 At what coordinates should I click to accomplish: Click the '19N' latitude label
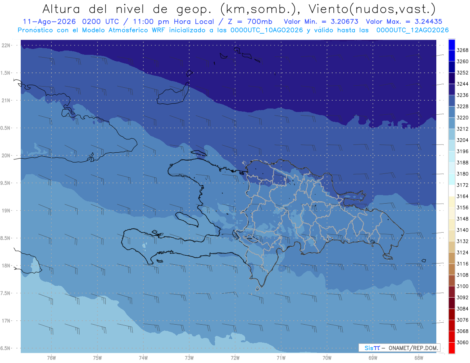[x=6, y=211]
